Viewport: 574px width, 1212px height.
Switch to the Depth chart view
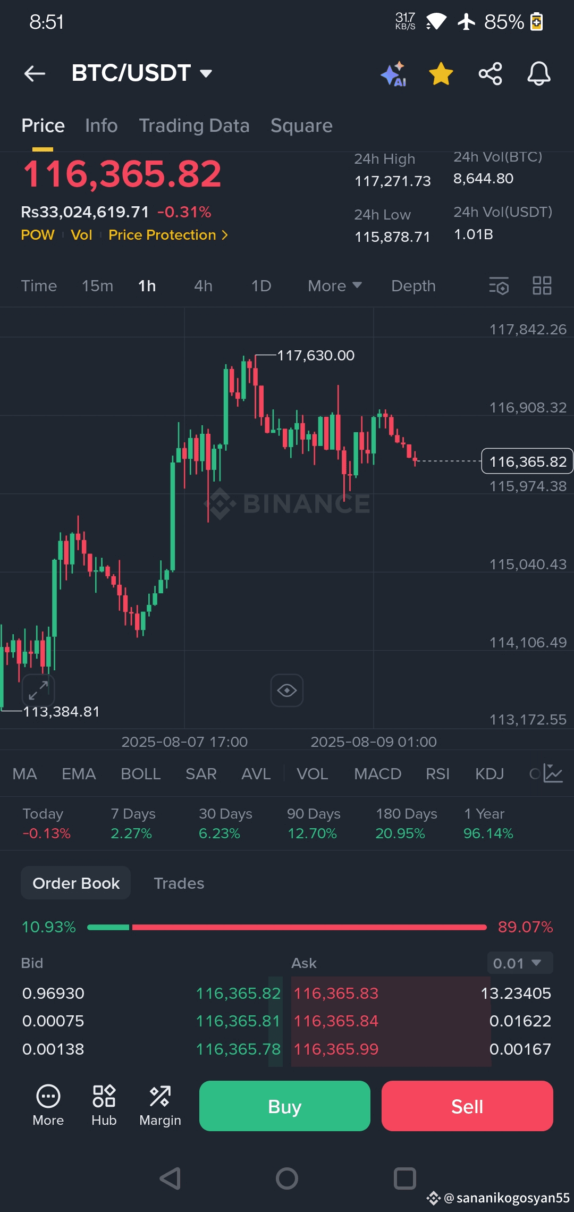click(413, 286)
